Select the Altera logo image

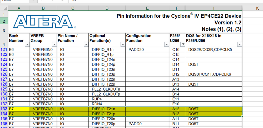[44, 22]
